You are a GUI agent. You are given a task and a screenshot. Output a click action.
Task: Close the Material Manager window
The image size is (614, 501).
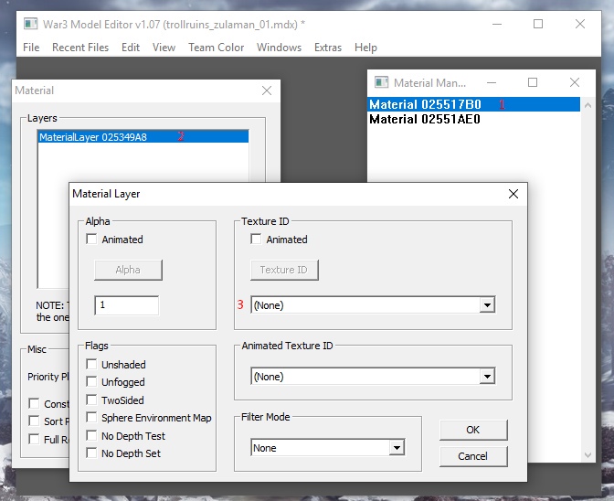pos(575,82)
